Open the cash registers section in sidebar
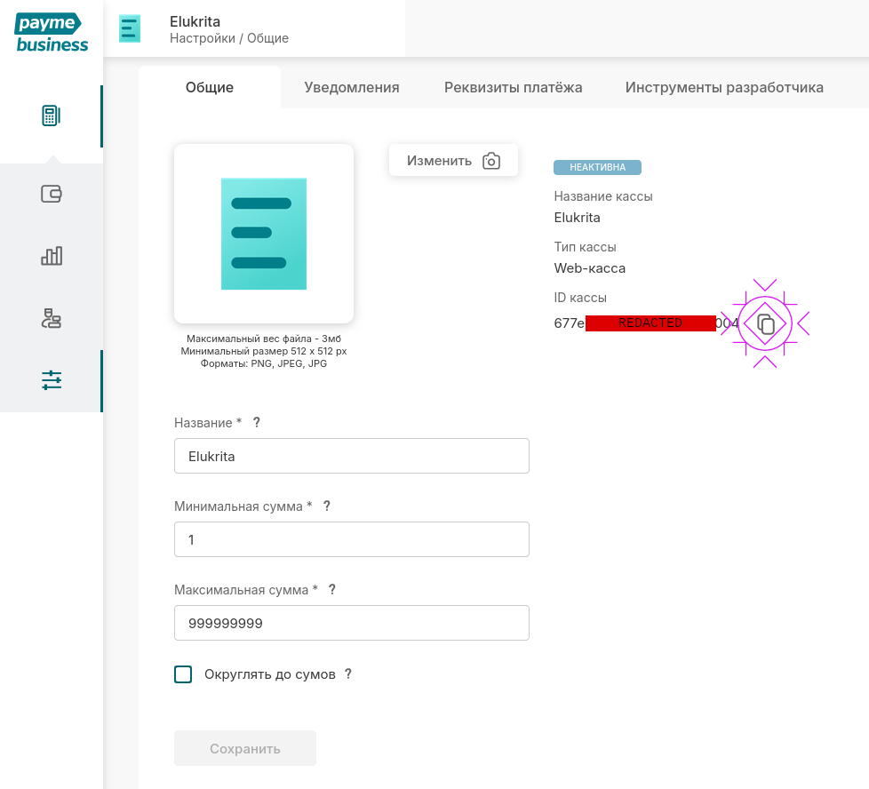 click(52, 115)
